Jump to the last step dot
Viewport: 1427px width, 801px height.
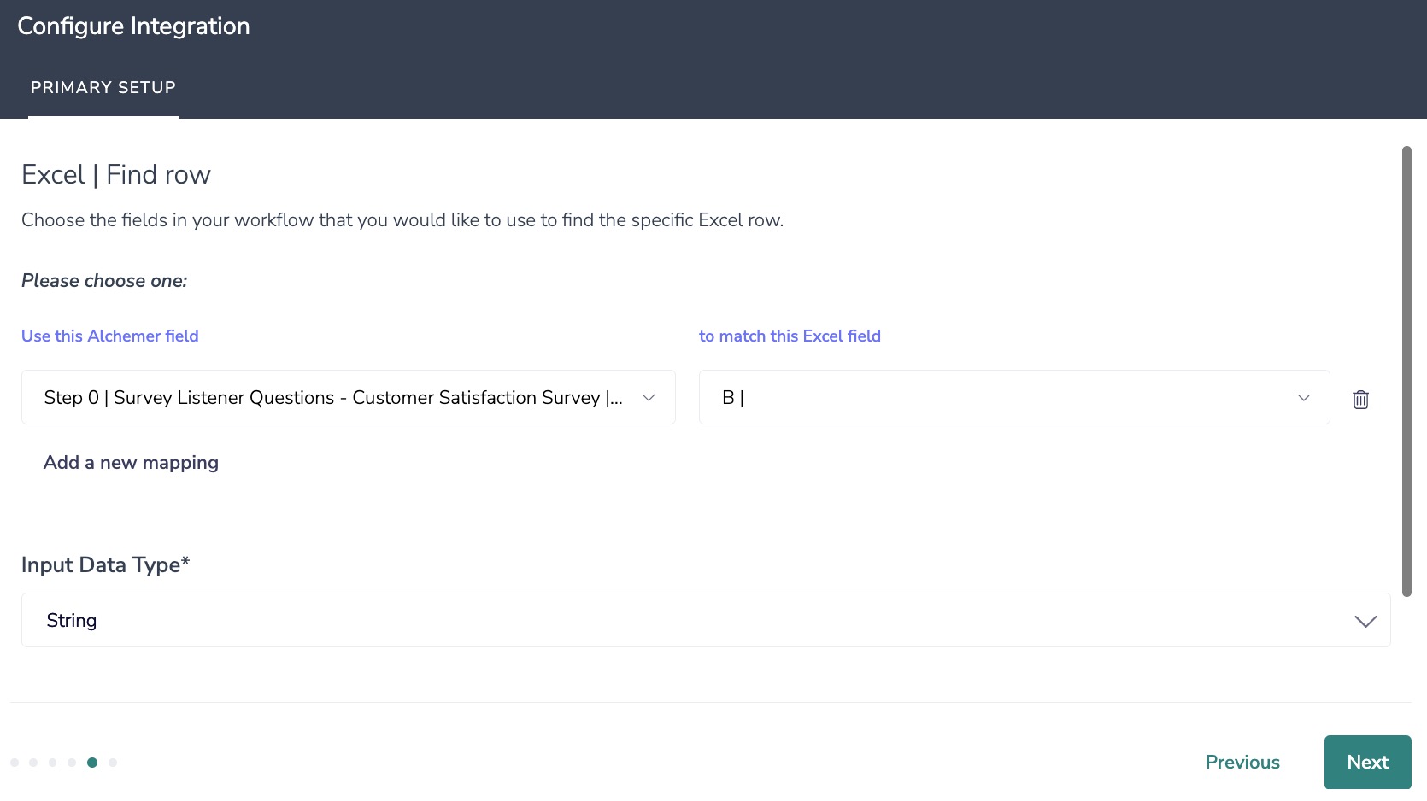(x=113, y=763)
